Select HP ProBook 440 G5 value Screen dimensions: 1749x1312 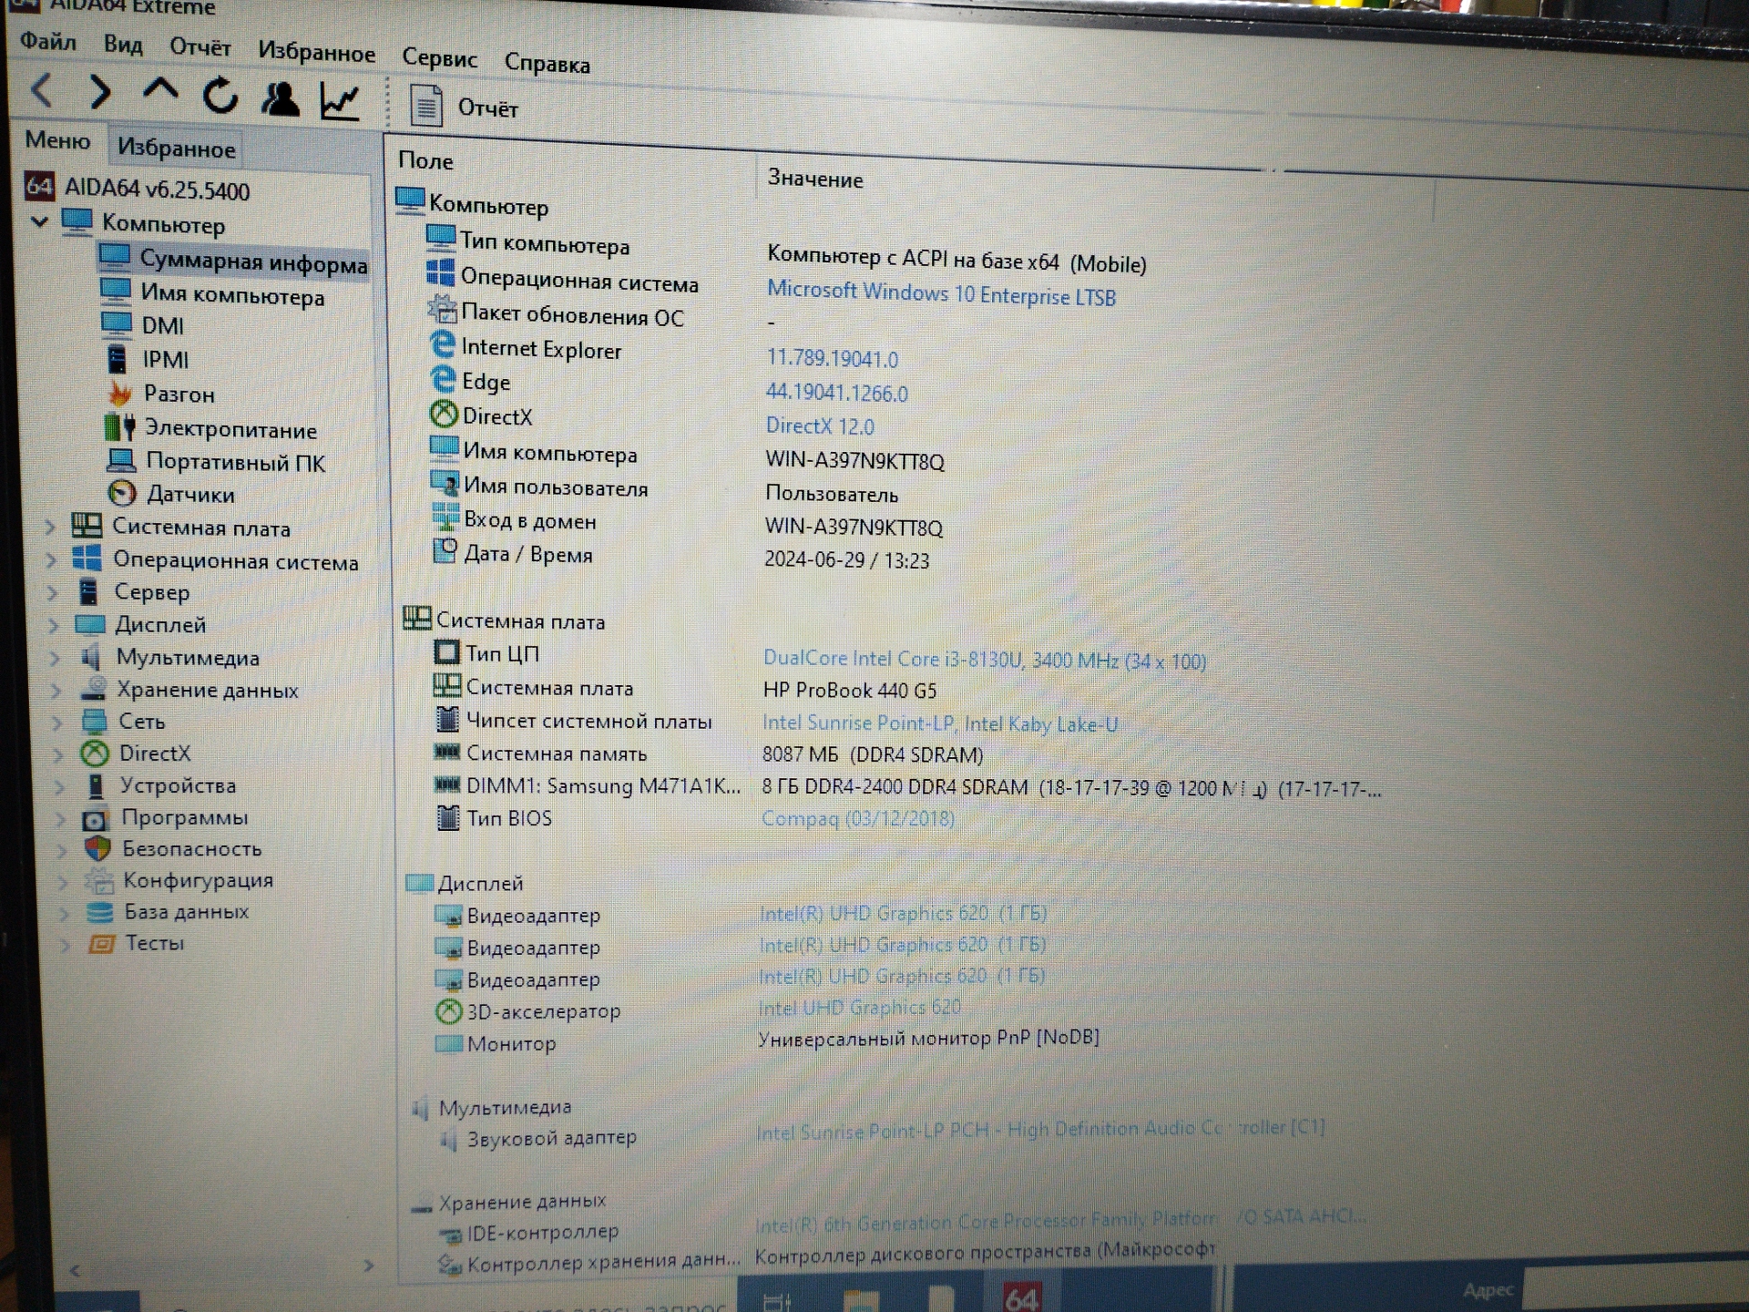pyautogui.click(x=849, y=690)
